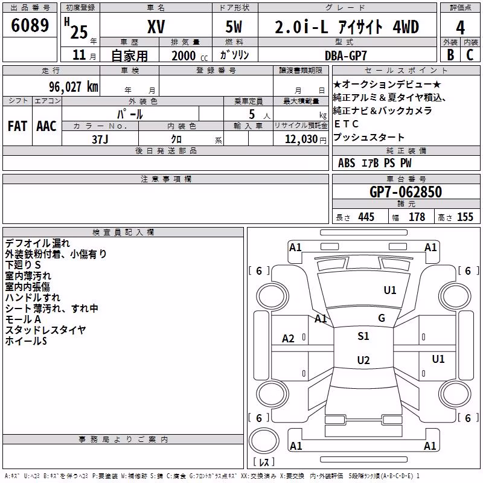This screenshot has width=483, height=483.
Task: Click the overall evaluation score 4
Action: [460, 27]
